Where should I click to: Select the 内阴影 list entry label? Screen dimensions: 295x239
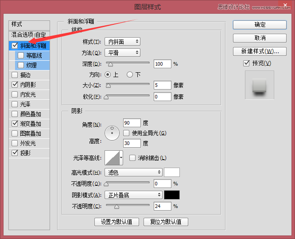28,85
